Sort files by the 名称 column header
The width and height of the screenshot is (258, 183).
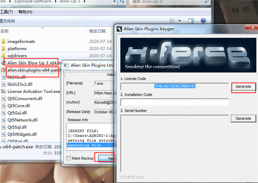click(4, 31)
